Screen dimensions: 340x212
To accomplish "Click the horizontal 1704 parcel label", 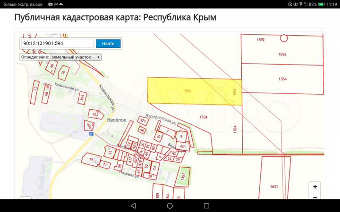I will [x=204, y=117].
